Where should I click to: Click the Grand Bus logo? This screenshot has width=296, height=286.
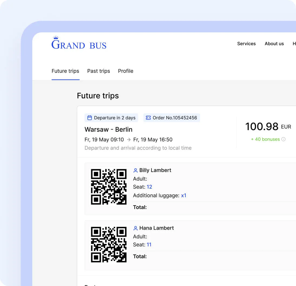point(79,43)
